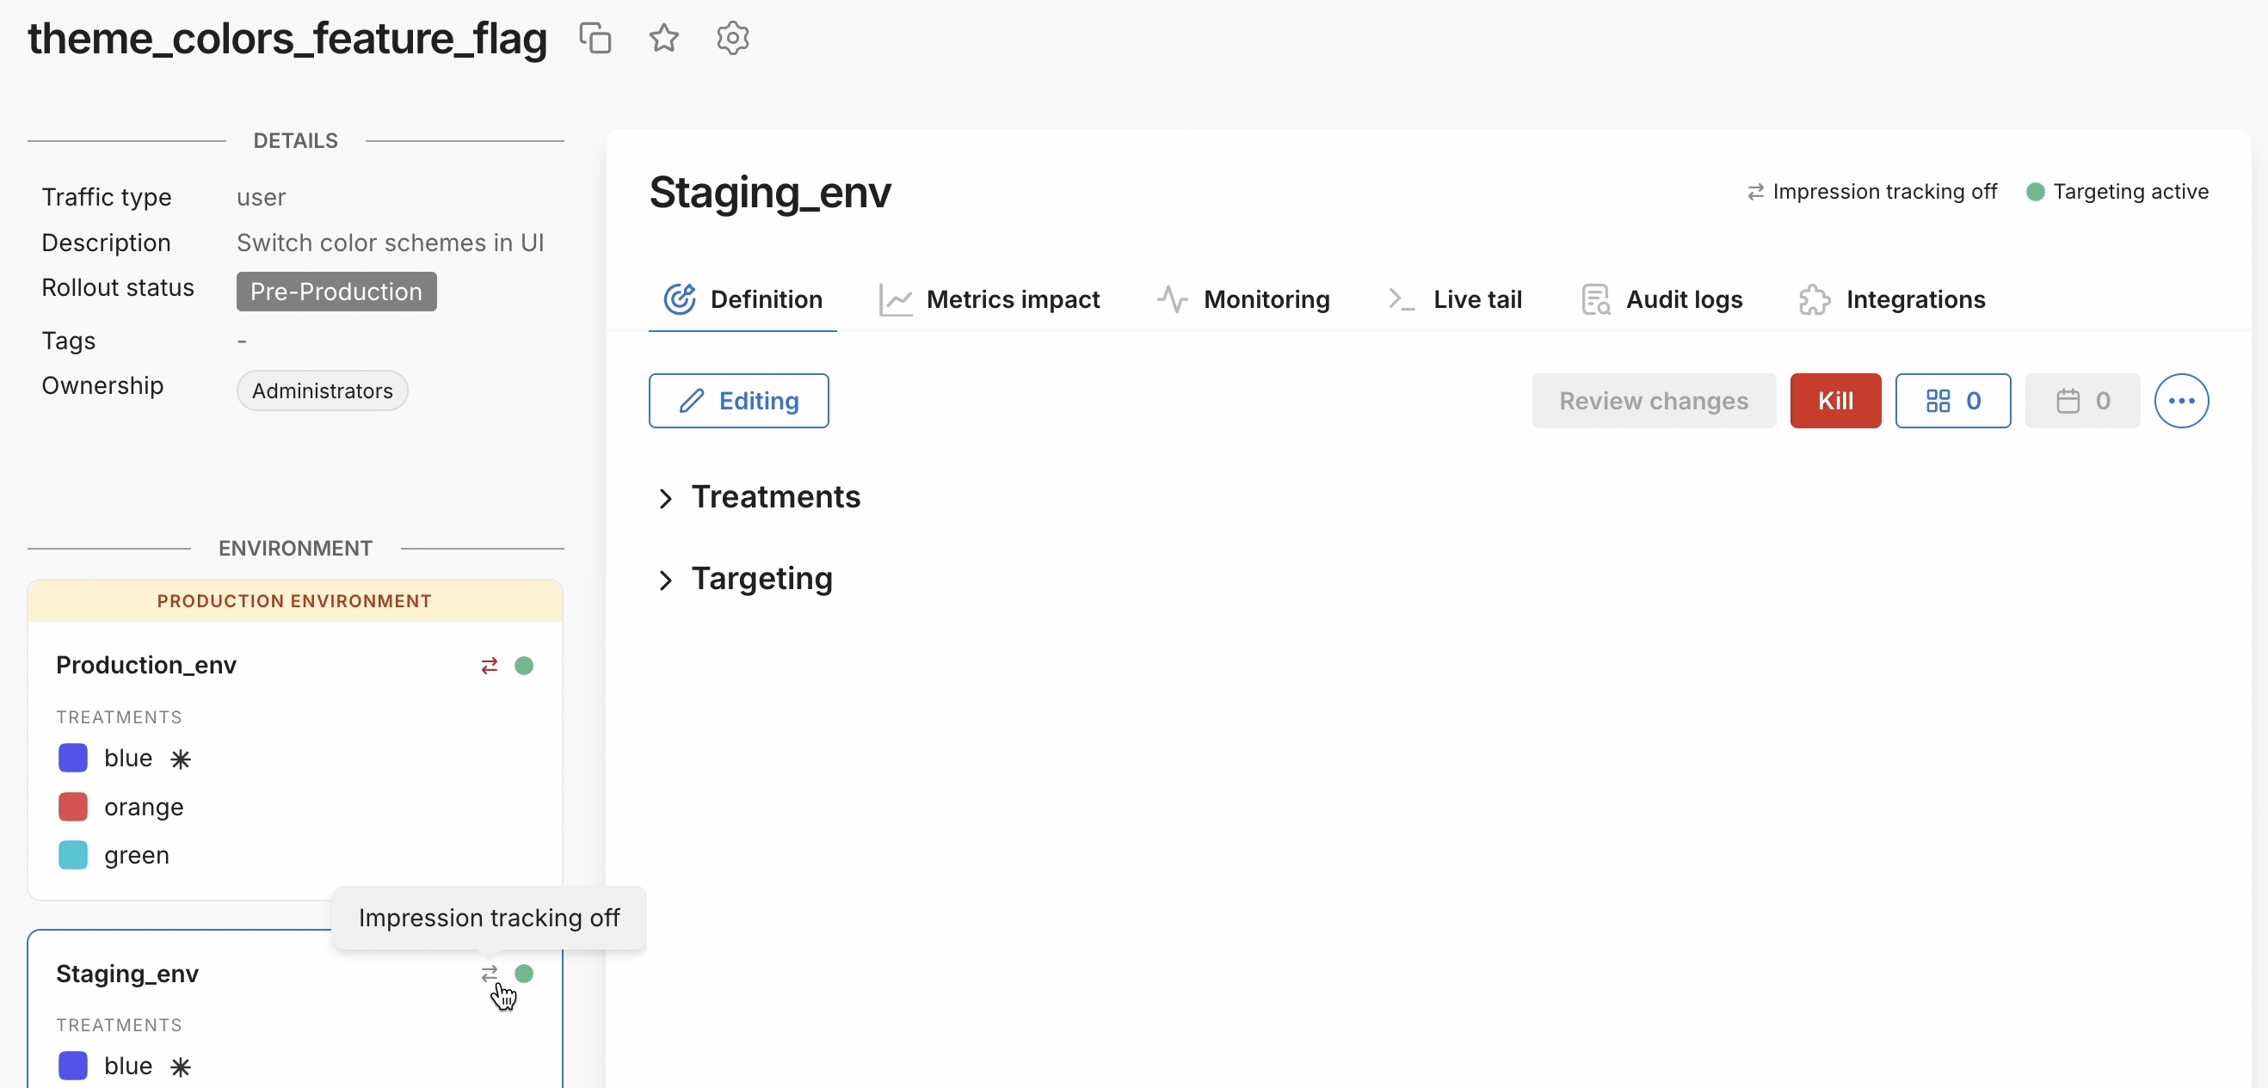Select the Staging_env environment card

coord(127,974)
